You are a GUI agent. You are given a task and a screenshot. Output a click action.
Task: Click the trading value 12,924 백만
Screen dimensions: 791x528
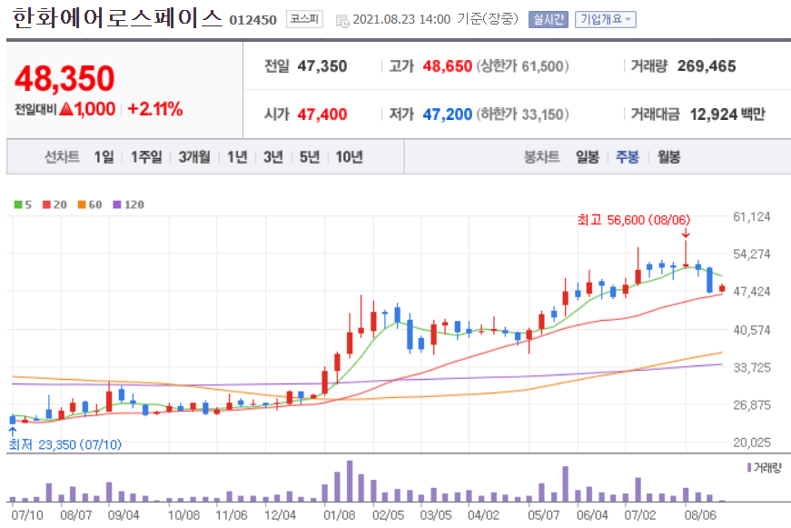coord(727,115)
